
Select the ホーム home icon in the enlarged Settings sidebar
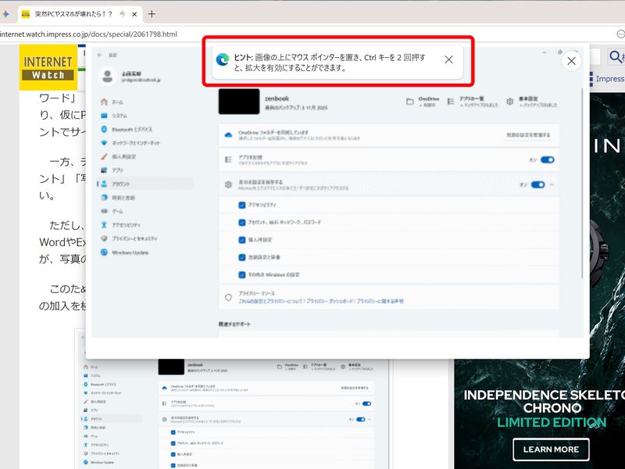[x=104, y=102]
